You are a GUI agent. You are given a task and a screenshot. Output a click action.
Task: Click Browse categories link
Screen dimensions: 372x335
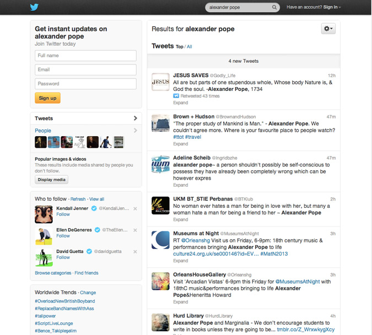53,273
